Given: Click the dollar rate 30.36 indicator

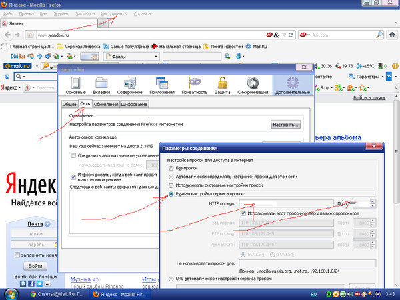Looking at the screenshot, I should [323, 66].
